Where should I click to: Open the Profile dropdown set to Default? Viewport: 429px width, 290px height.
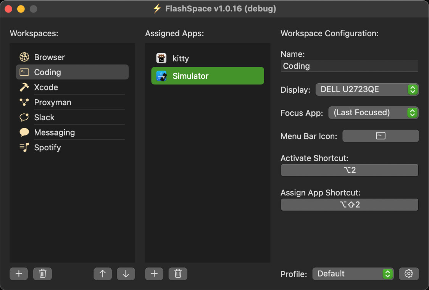point(353,274)
